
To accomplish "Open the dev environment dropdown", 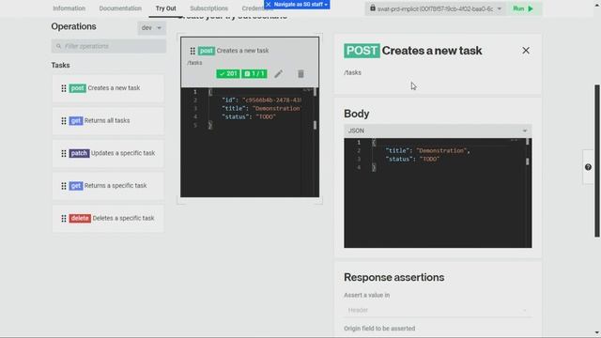I will tap(151, 28).
